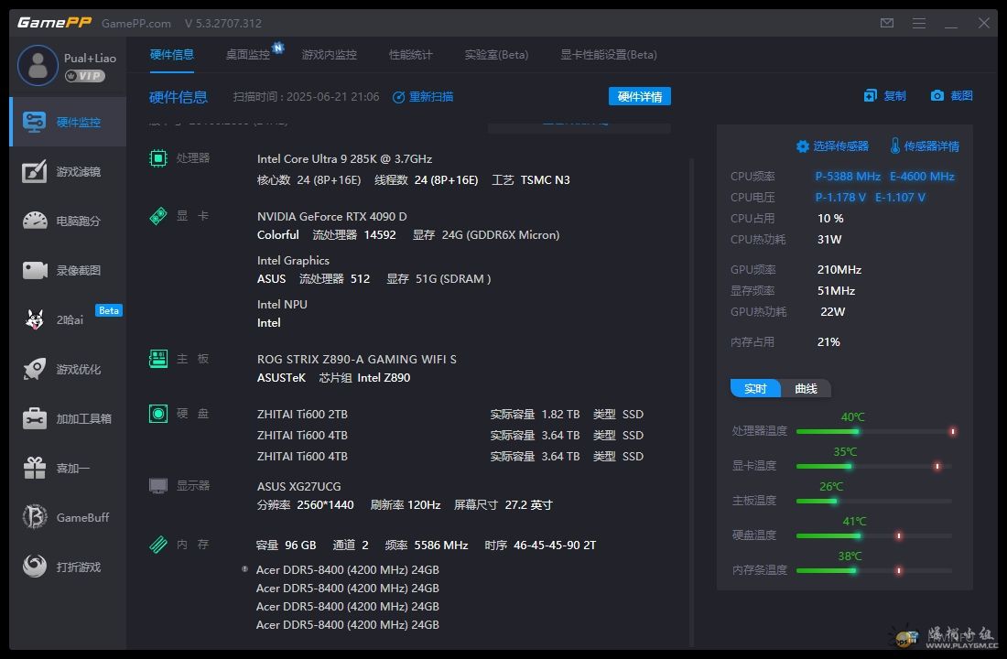Image resolution: width=1007 pixels, height=659 pixels.
Task: Click the 显卡温度 bar
Action: pos(874,466)
